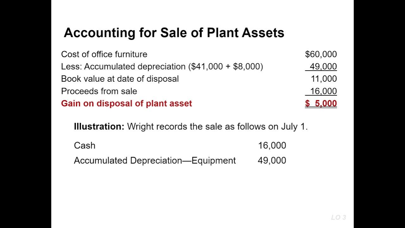Image resolution: width=405 pixels, height=228 pixels.
Task: Select the Accumulated Depreciation—Equipment account name
Action: (155, 161)
